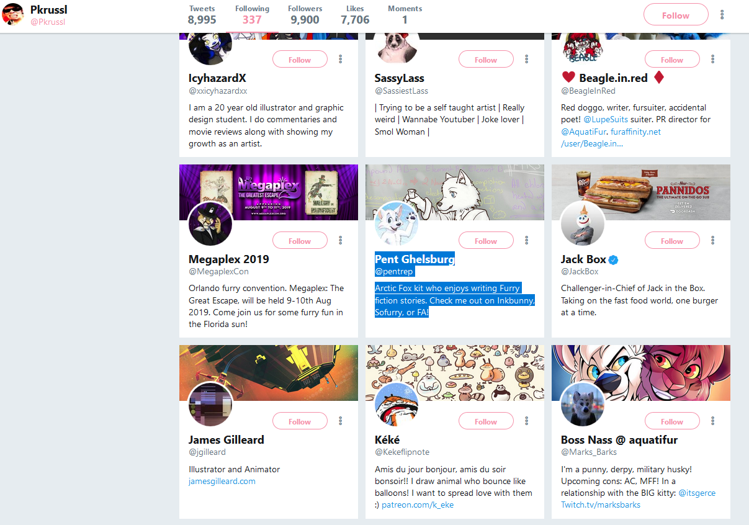Click the Pannidos banner on Jack Box's card
The image size is (749, 525).
click(x=641, y=192)
